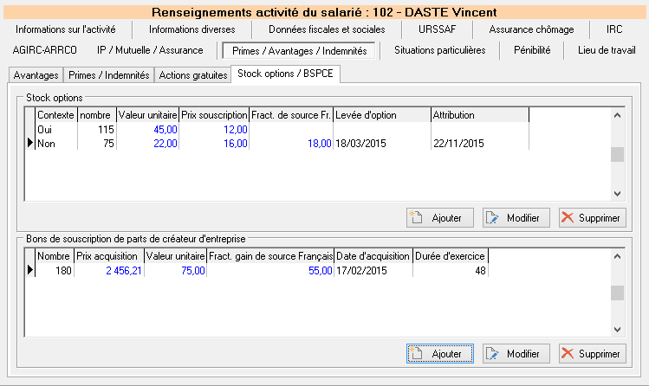Select the Lieu de travail tab
This screenshot has width=649, height=386.
pos(607,50)
